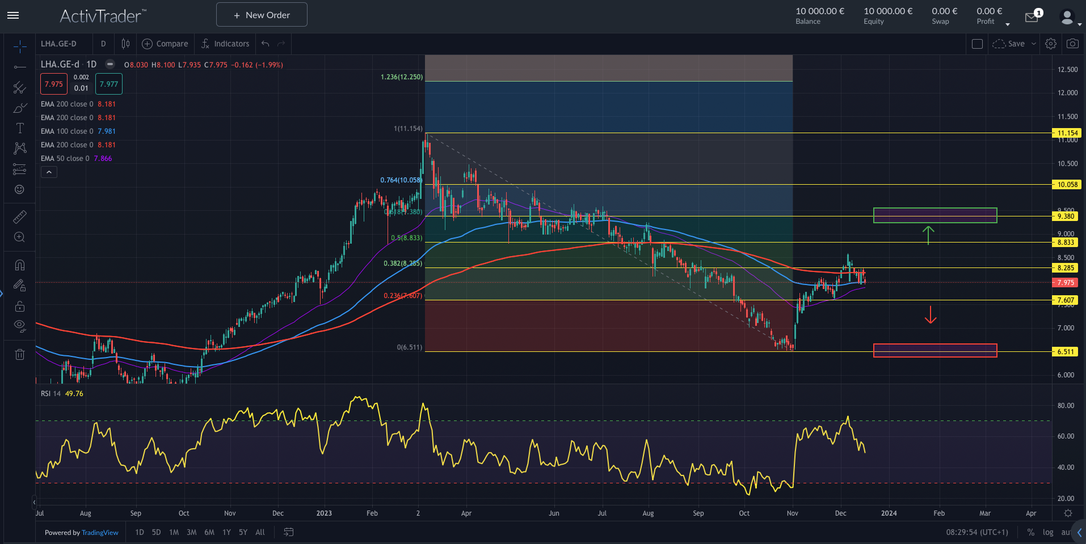
Task: Switch chart range to 6M
Action: pyautogui.click(x=209, y=532)
